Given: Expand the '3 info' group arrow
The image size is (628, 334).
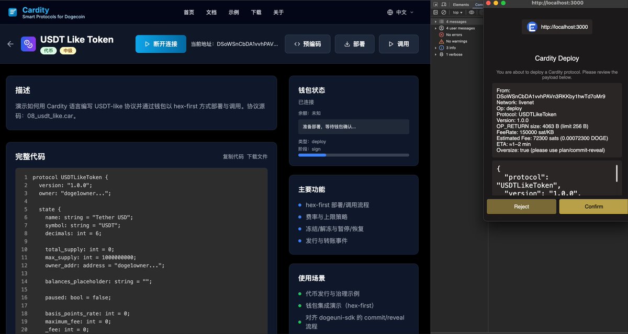Looking at the screenshot, I should coord(435,48).
